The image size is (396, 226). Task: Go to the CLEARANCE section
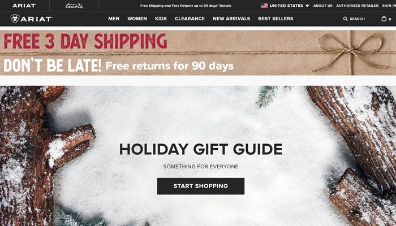point(190,19)
